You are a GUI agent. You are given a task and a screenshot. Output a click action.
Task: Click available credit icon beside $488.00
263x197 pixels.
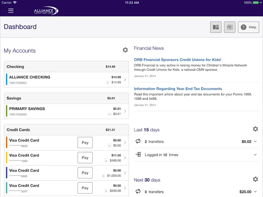point(106,161)
